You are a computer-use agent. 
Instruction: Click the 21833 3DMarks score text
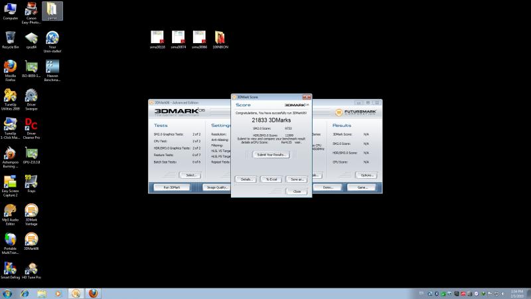(x=271, y=120)
